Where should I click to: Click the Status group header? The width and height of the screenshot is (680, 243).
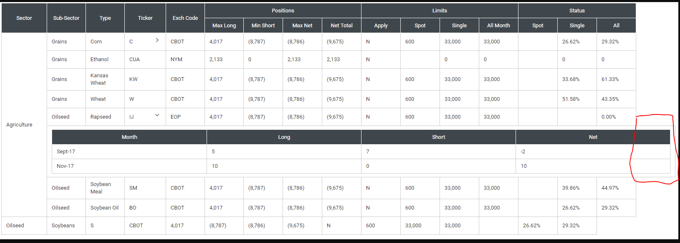(577, 10)
